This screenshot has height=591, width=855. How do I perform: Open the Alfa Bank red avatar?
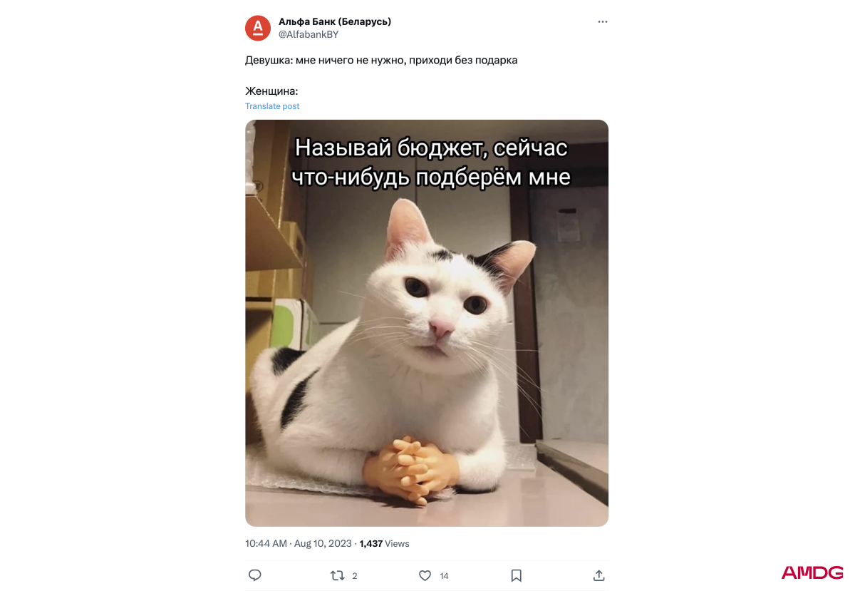click(x=258, y=28)
